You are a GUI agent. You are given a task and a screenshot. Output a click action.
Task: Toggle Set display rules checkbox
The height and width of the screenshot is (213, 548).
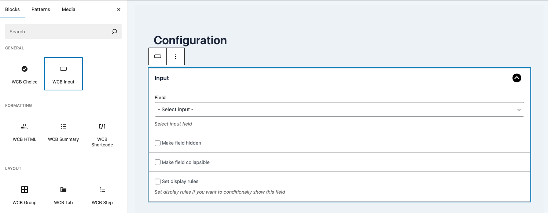tap(158, 182)
